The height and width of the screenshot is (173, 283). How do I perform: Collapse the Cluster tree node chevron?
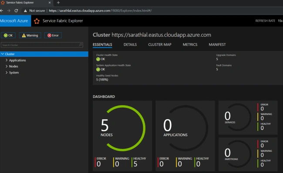(3, 54)
